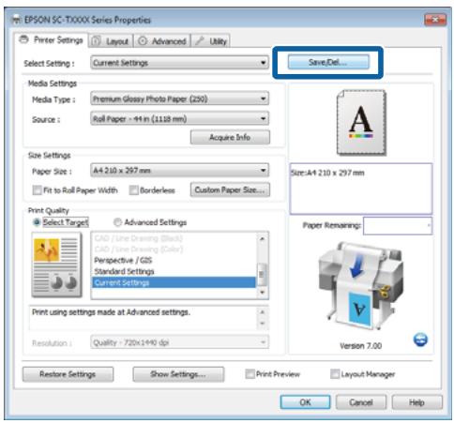454x423 pixels.
Task: Click the Save/Del button
Action: click(328, 62)
